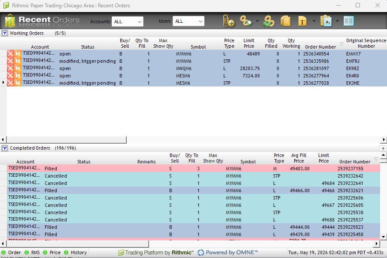Image resolution: width=387 pixels, height=258 pixels.
Task: Click the document with letter T icon
Action: [x=302, y=21]
